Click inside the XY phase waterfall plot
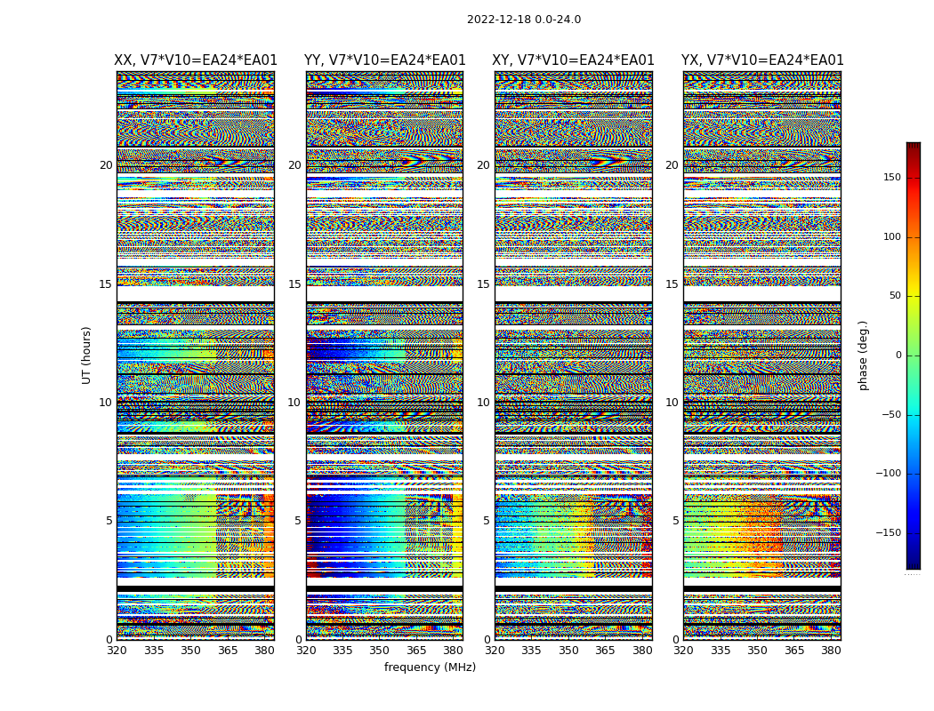 click(x=574, y=355)
